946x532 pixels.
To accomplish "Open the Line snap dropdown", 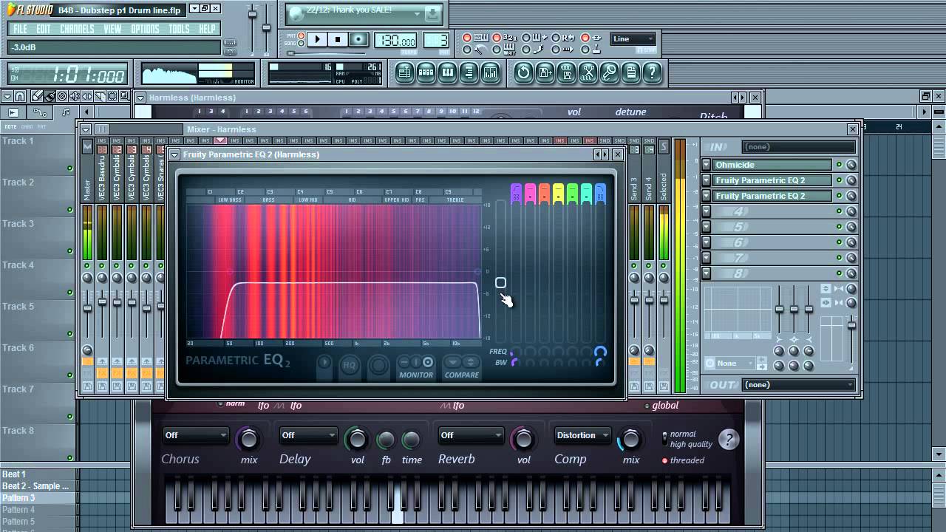I will point(633,39).
